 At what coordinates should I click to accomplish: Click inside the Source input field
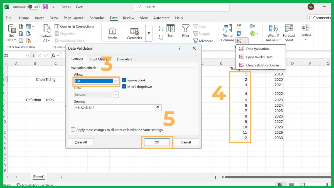pos(114,108)
